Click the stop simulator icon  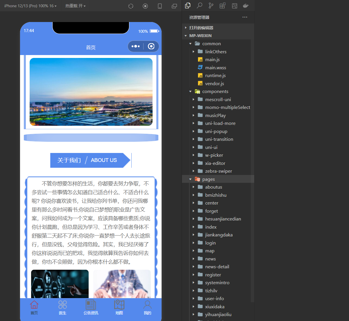(145, 6)
